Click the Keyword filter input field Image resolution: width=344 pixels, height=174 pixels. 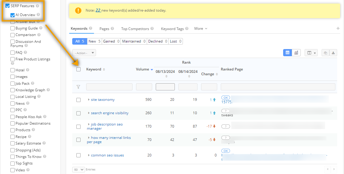109,87
